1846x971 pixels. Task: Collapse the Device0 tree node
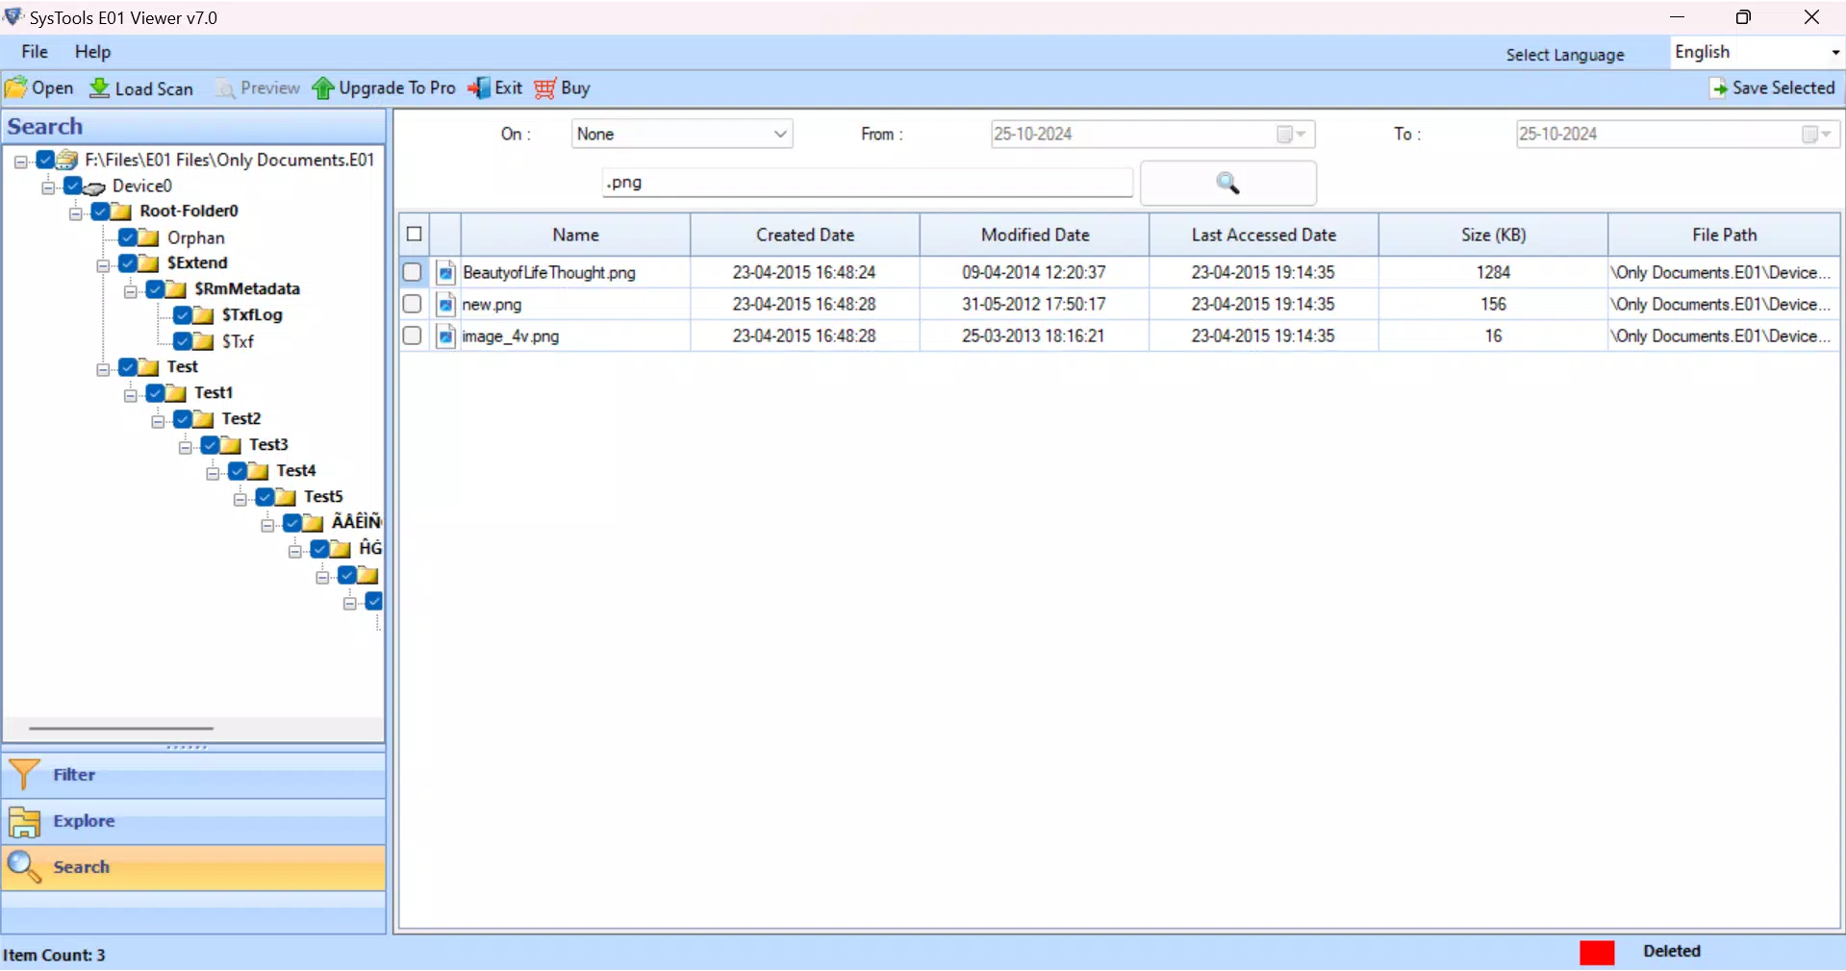tap(48, 187)
